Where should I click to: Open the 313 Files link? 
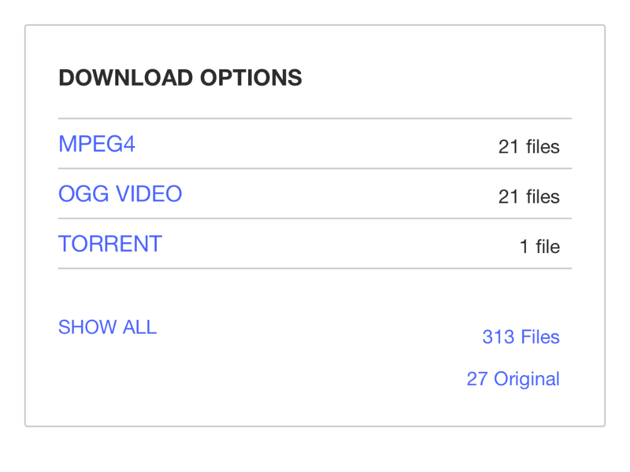pos(520,337)
